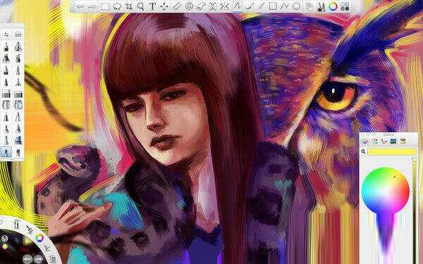The height and width of the screenshot is (264, 423).
Task: Select the Text tool
Action: pyautogui.click(x=152, y=6)
